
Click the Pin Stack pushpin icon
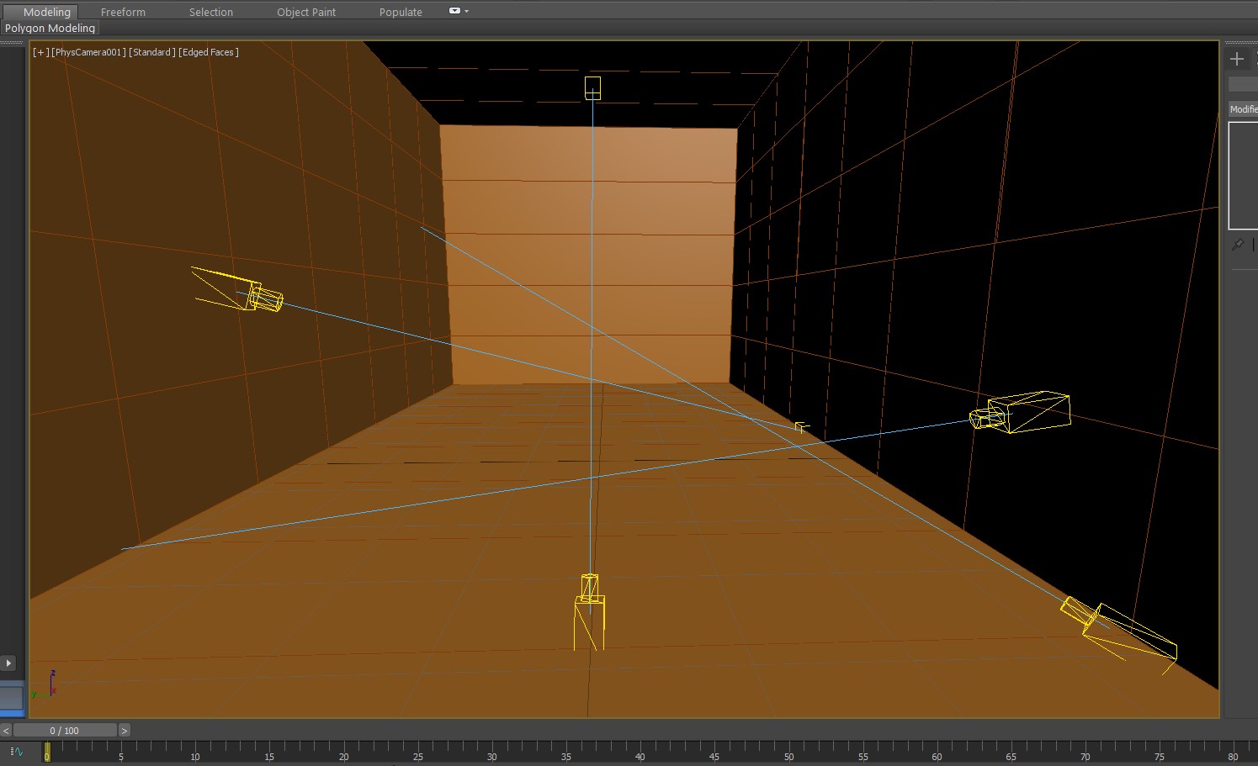[1237, 245]
